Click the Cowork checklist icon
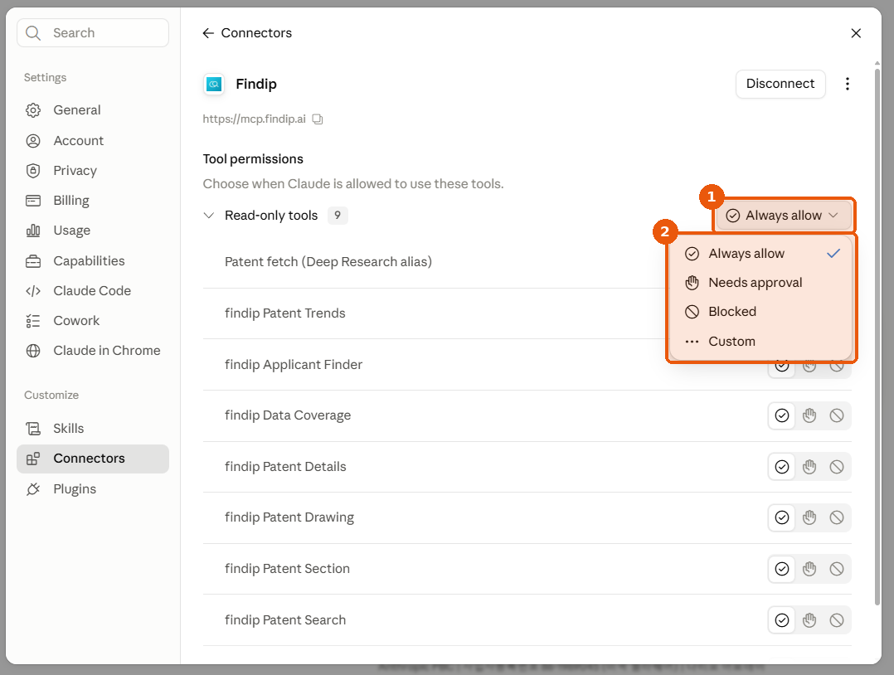Viewport: 894px width, 675px height. [33, 321]
